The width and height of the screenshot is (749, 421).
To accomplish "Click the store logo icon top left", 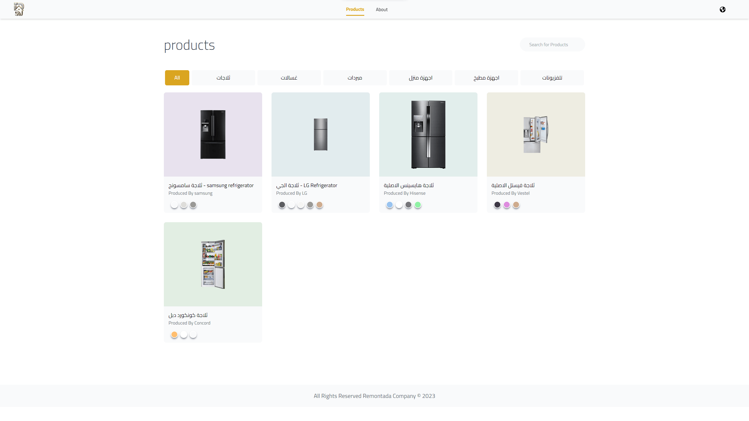I will coord(18,9).
